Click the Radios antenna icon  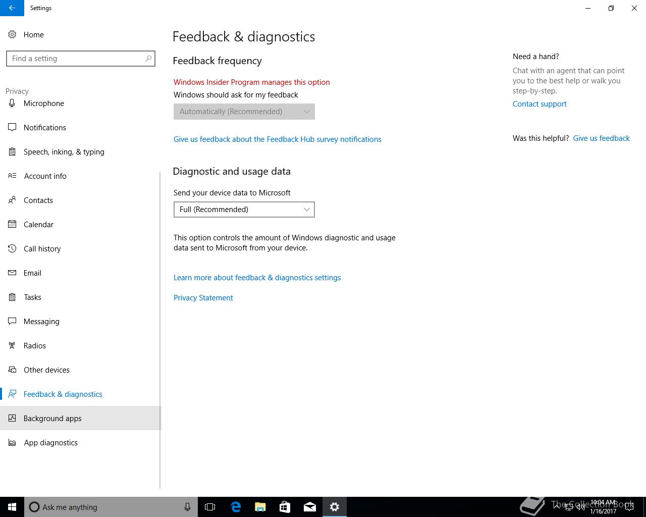coord(12,346)
